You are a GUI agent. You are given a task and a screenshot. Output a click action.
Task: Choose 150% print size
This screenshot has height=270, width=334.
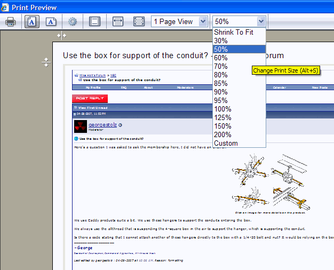[x=239, y=126]
